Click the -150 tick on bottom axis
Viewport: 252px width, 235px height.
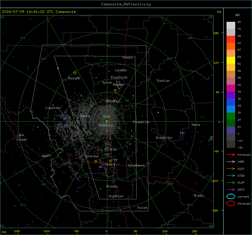click(x=17, y=231)
